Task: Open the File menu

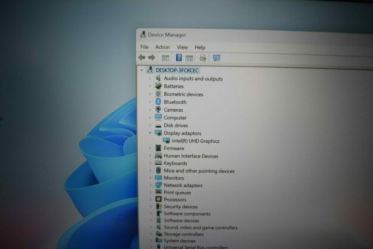Action: click(144, 47)
